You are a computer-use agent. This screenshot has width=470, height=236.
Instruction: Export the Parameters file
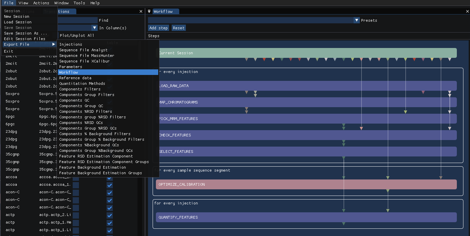pos(108,67)
